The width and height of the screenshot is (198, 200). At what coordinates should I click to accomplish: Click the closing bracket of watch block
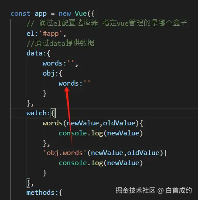(x=28, y=183)
